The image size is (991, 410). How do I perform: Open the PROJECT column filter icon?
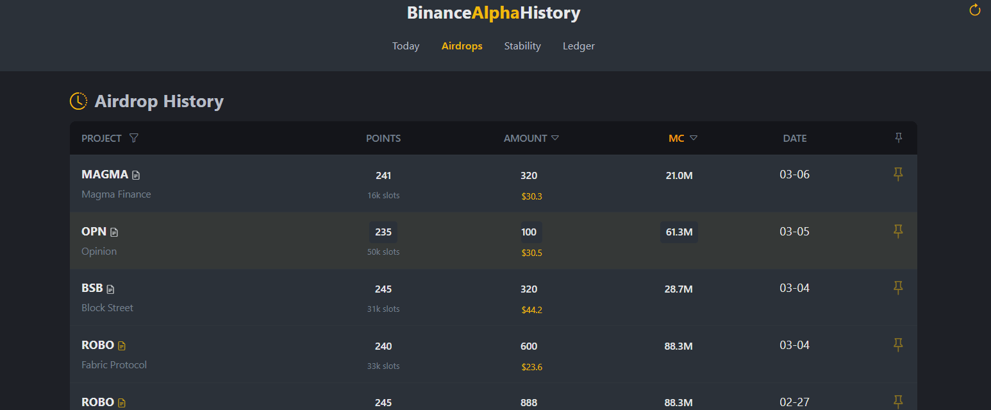[x=133, y=138]
